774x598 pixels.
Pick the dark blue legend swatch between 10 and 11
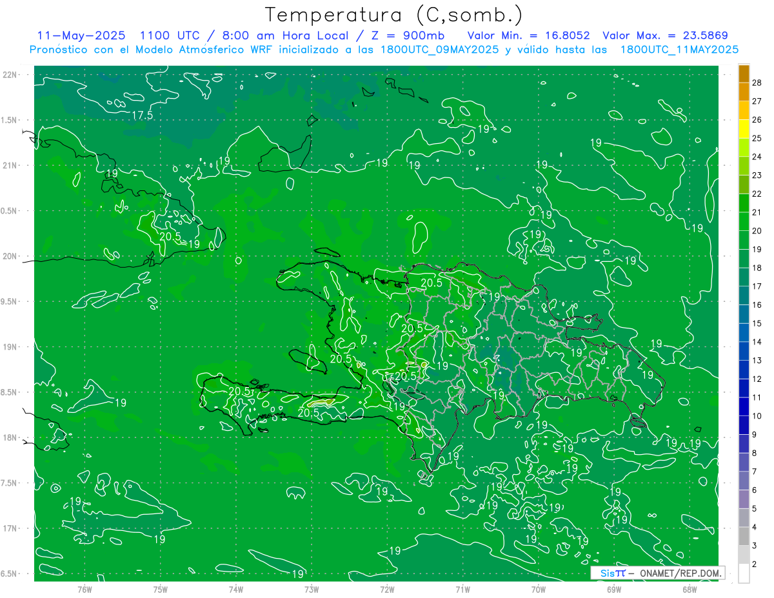[x=744, y=406]
